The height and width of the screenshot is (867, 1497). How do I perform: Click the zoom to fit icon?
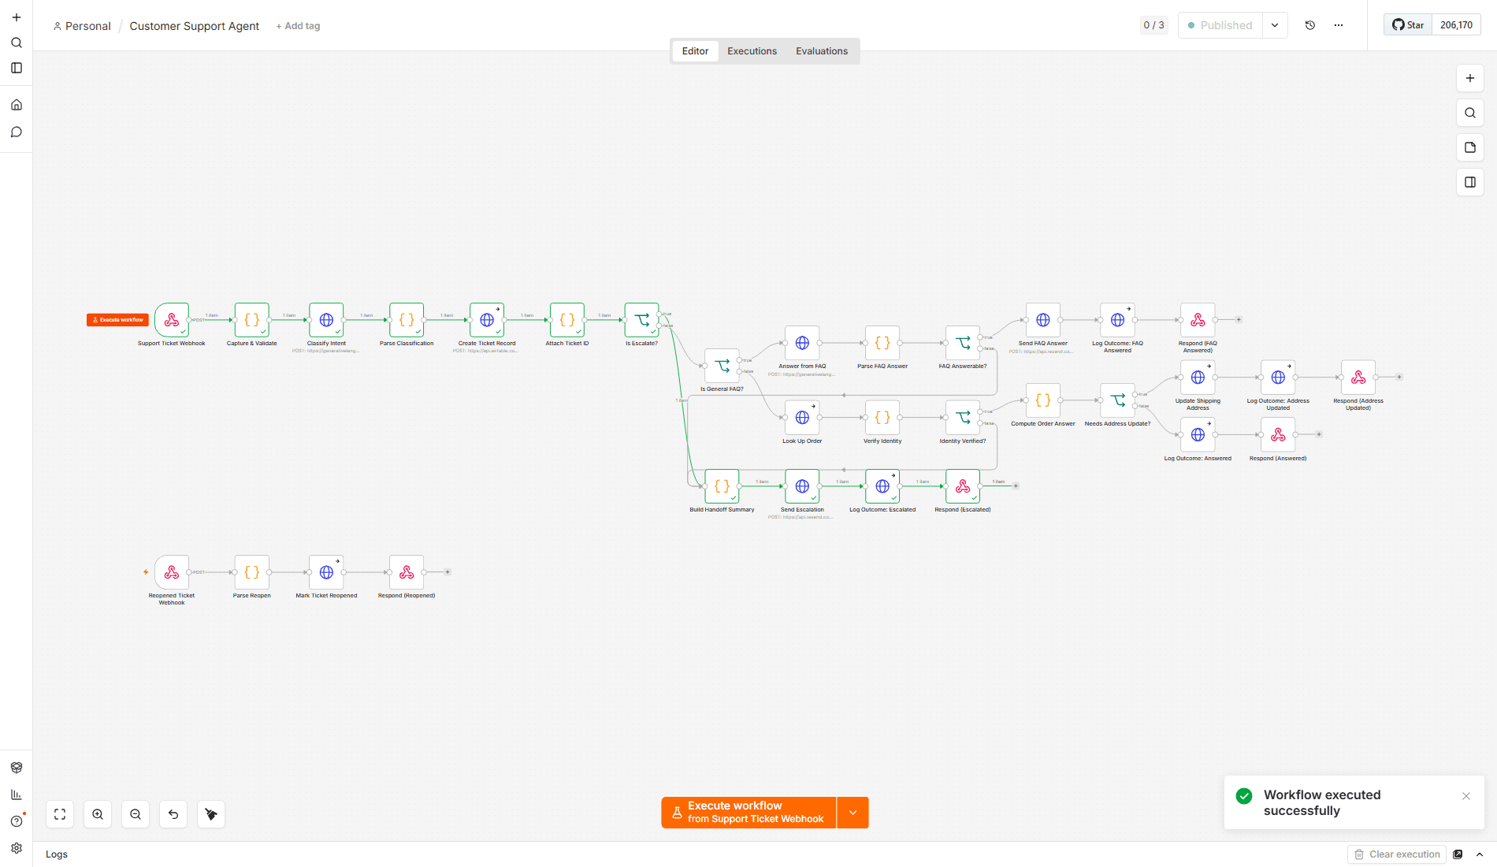60,814
